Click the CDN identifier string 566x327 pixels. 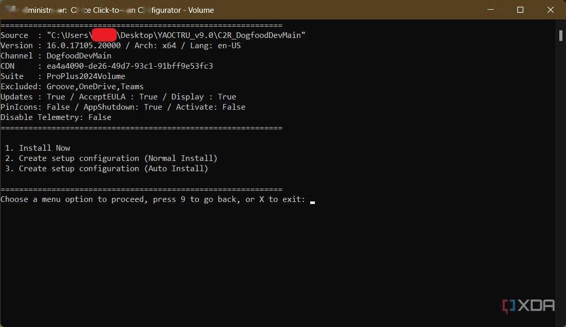click(x=129, y=66)
